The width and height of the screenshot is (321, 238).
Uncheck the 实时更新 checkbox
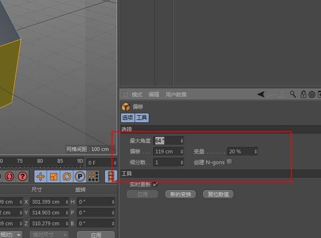point(155,184)
